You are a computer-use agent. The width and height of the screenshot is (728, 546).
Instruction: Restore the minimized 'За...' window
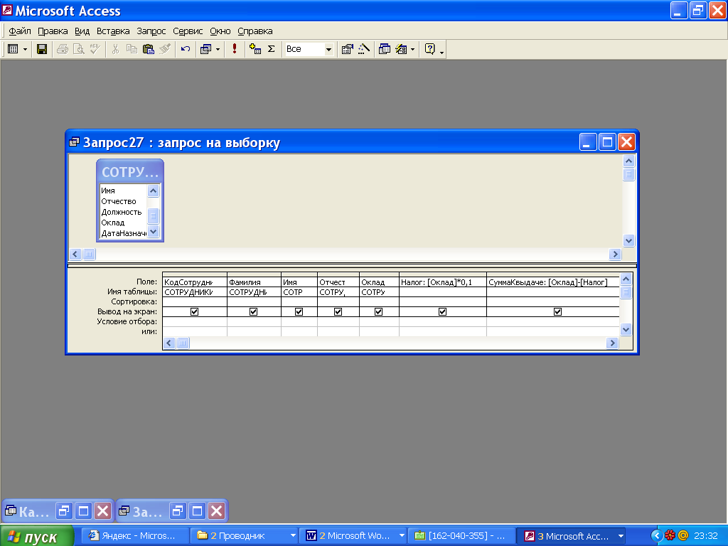tap(177, 511)
